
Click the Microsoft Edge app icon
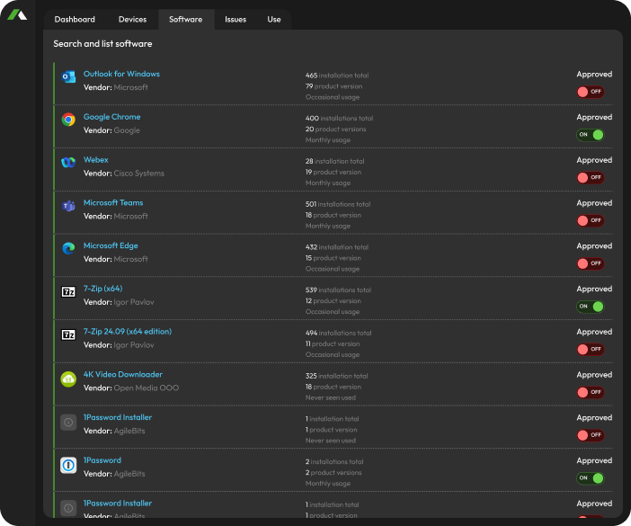point(68,248)
